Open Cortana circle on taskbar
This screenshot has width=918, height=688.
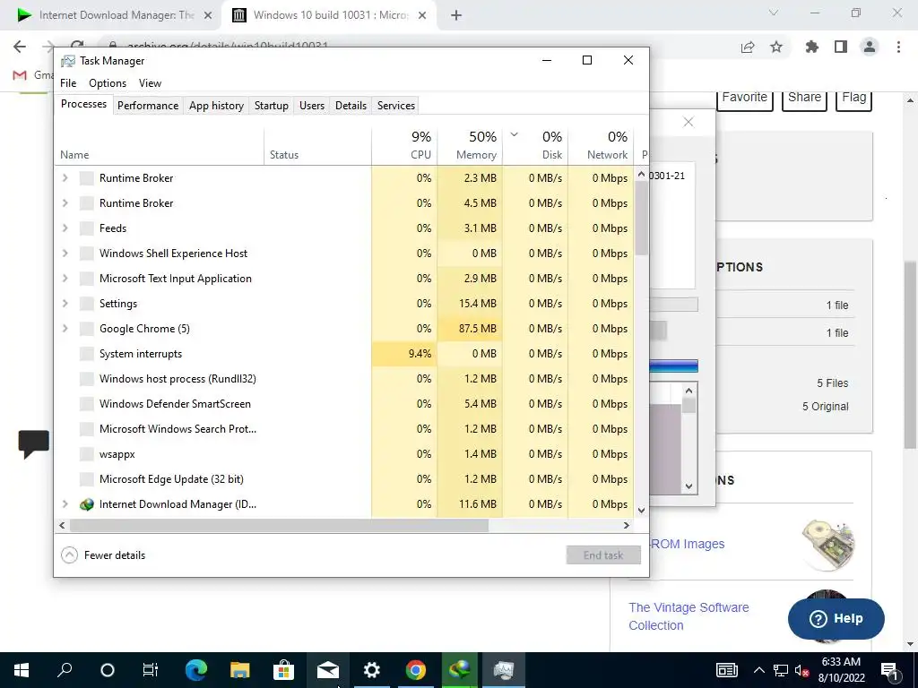coord(108,670)
